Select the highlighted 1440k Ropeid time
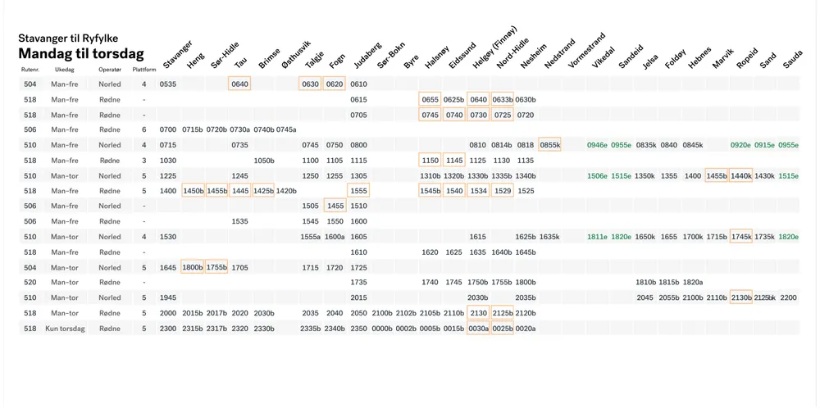Image resolution: width=820 pixels, height=413 pixels. point(741,176)
